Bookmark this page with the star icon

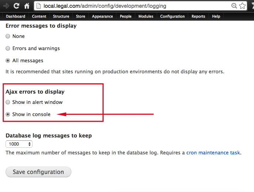pyautogui.click(x=242, y=6)
